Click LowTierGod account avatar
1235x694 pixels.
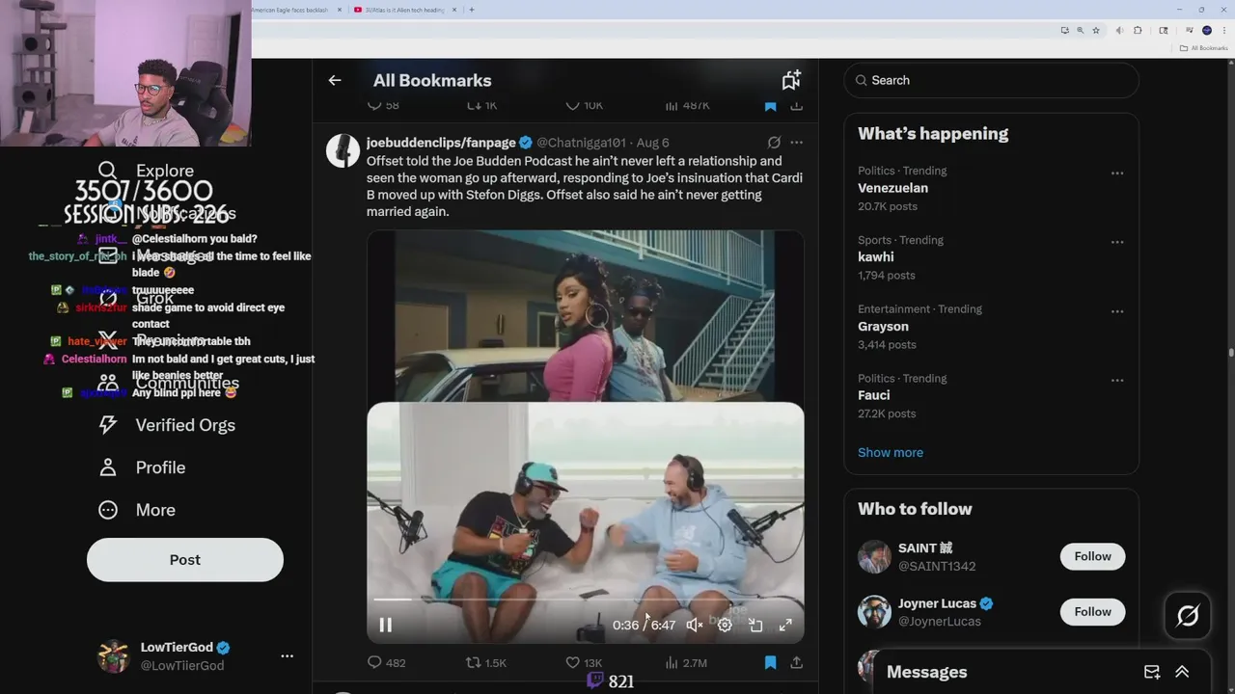[114, 655]
